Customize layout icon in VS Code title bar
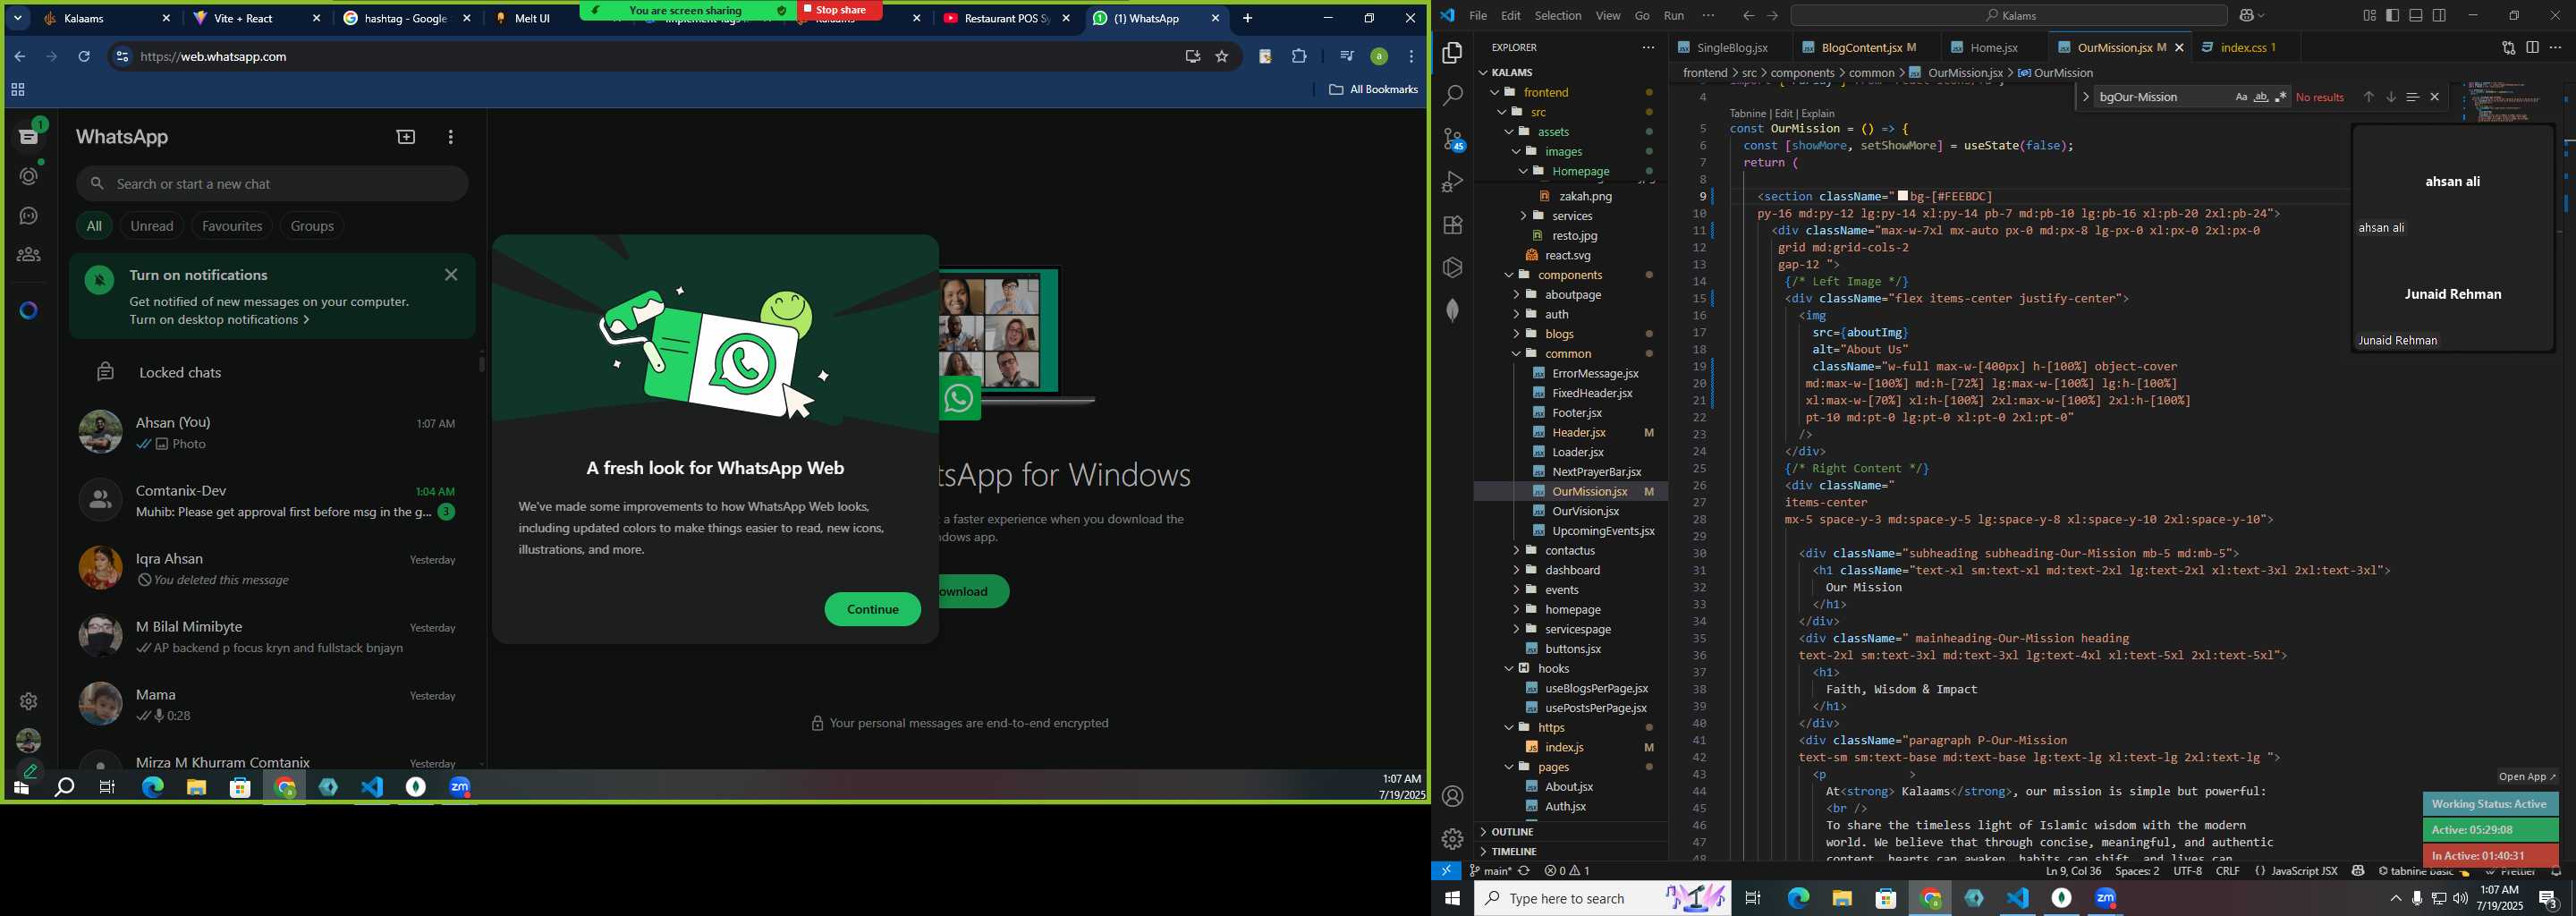Viewport: 2576px width, 916px height. coord(2369,15)
